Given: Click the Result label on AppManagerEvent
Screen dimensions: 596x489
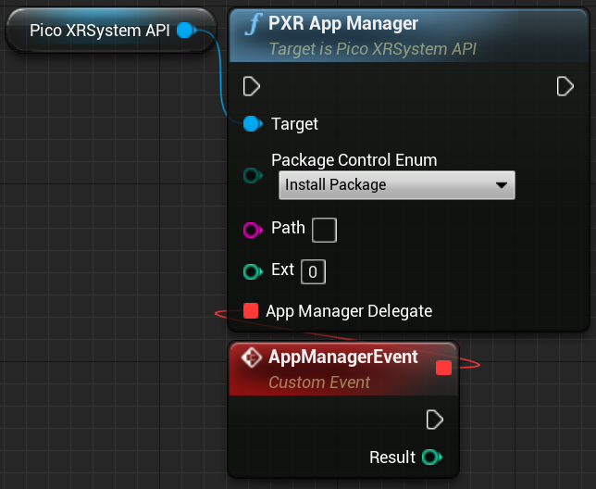Looking at the screenshot, I should (392, 458).
